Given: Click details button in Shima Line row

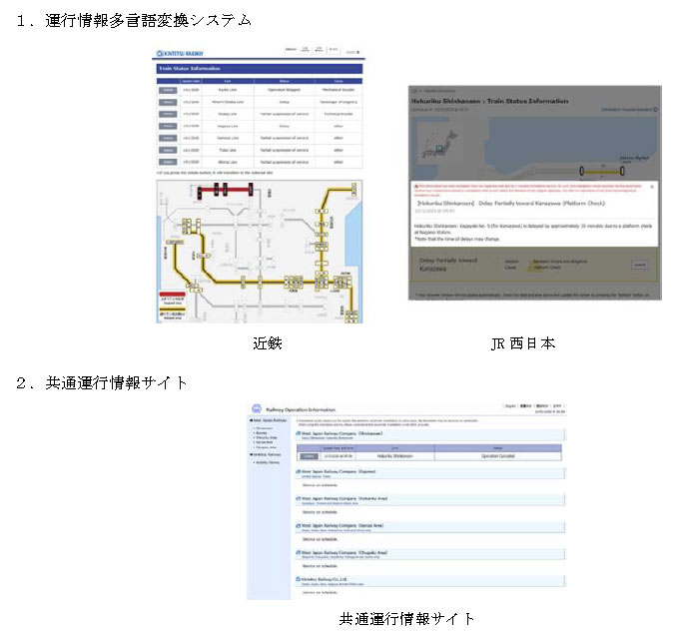Looking at the screenshot, I should click(166, 163).
